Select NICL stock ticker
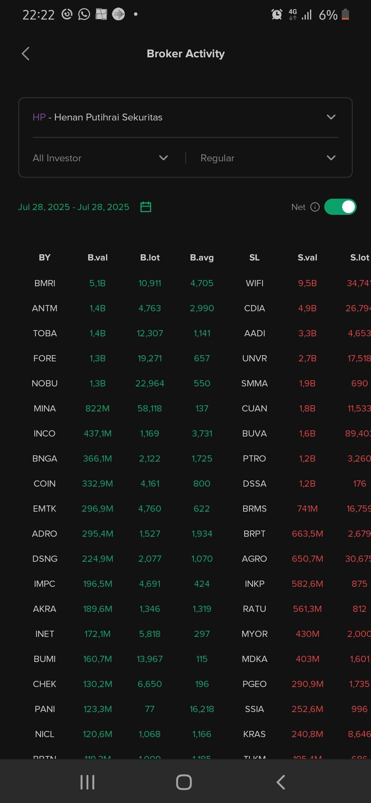This screenshot has height=803, width=371. [45, 734]
